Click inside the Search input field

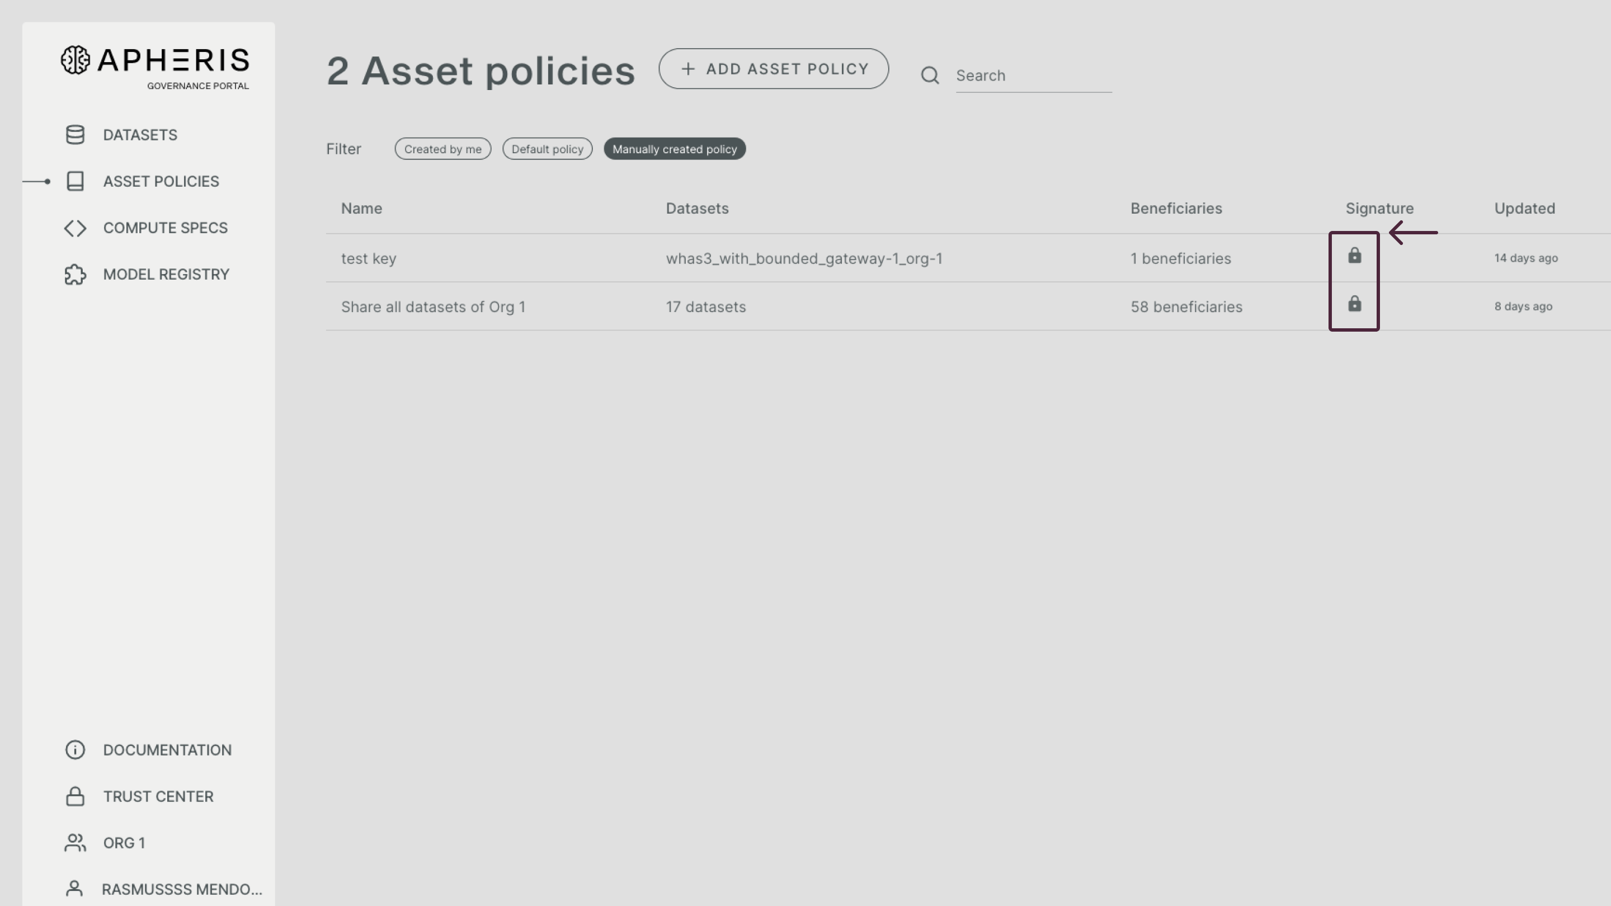(x=1032, y=75)
